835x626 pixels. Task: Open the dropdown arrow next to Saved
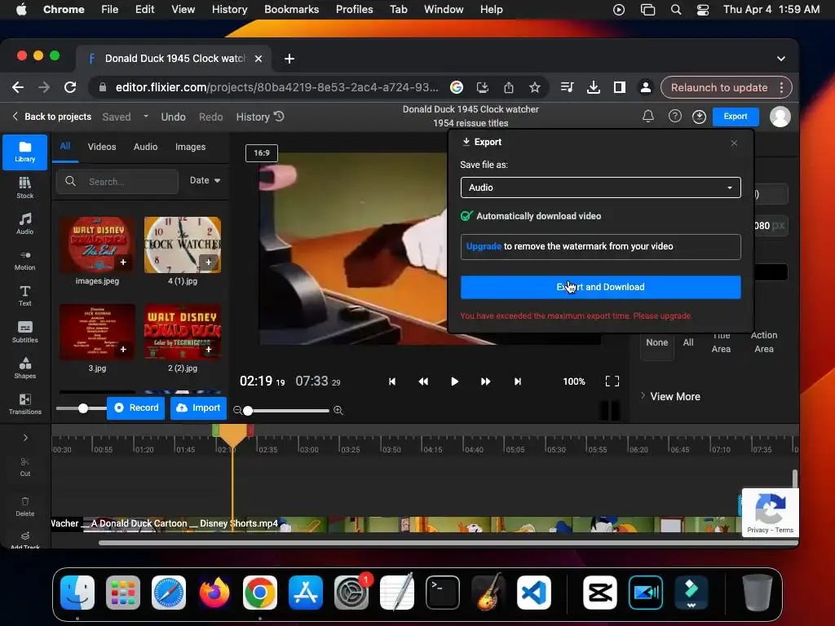[145, 116]
